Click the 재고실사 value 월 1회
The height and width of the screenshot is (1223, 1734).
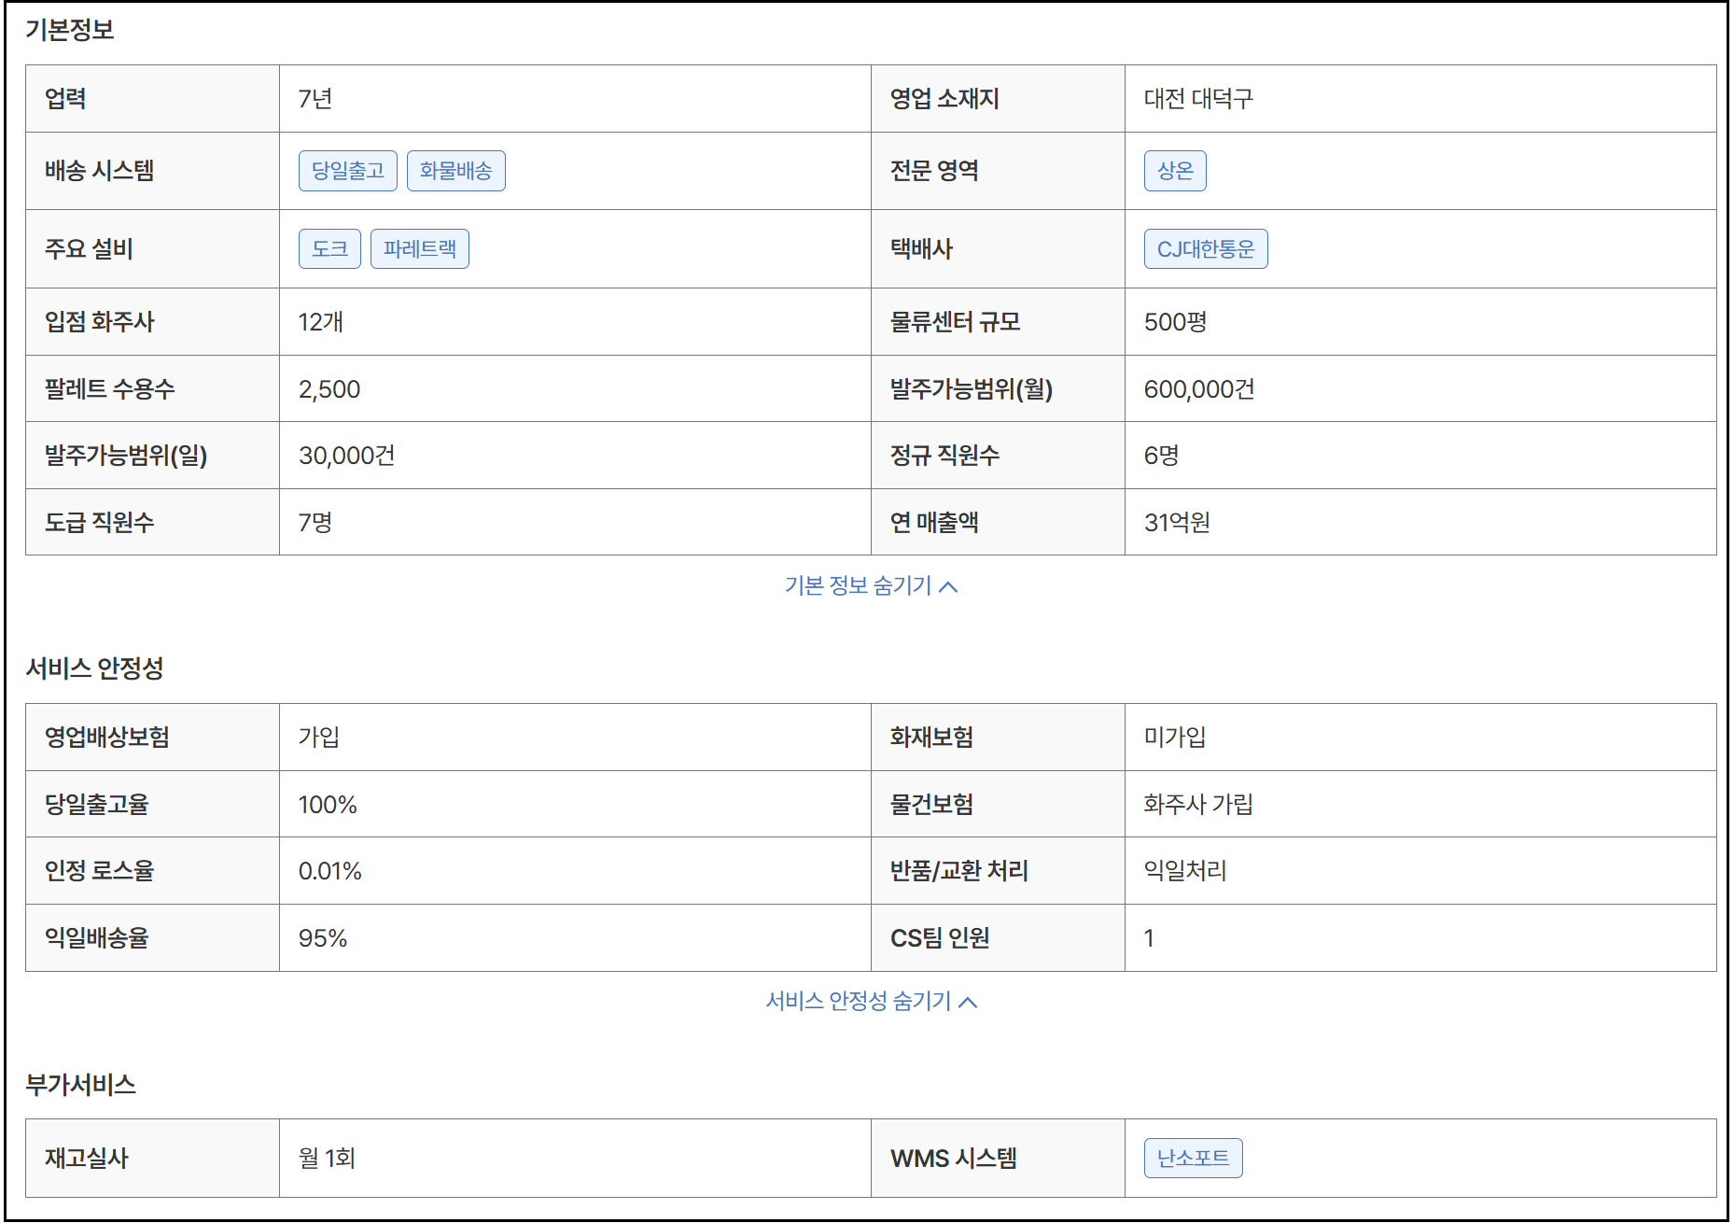[327, 1159]
